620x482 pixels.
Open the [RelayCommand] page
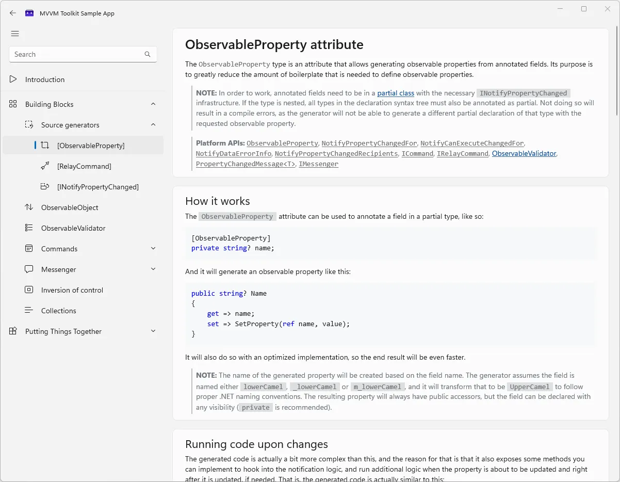pos(83,166)
